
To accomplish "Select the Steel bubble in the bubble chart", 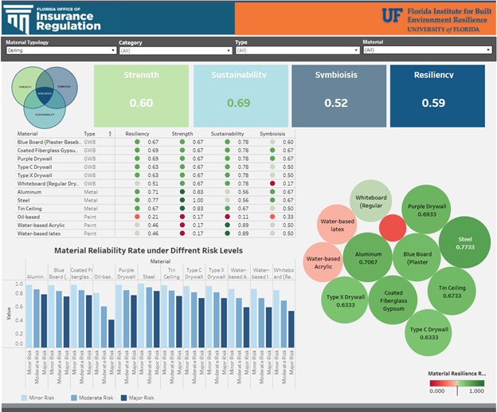I will click(x=465, y=241).
